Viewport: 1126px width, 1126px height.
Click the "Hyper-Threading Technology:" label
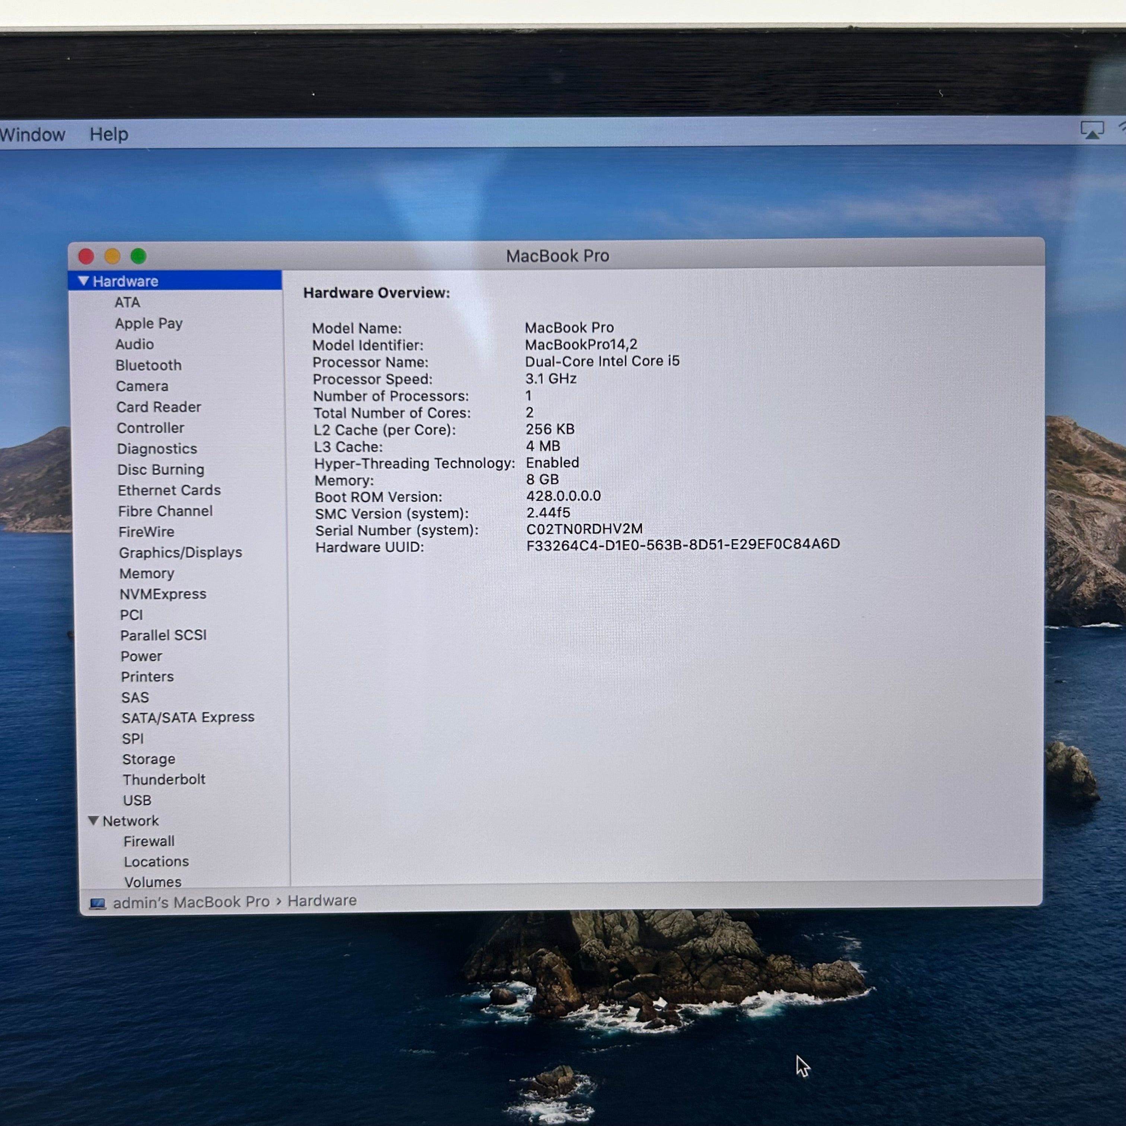(x=414, y=463)
